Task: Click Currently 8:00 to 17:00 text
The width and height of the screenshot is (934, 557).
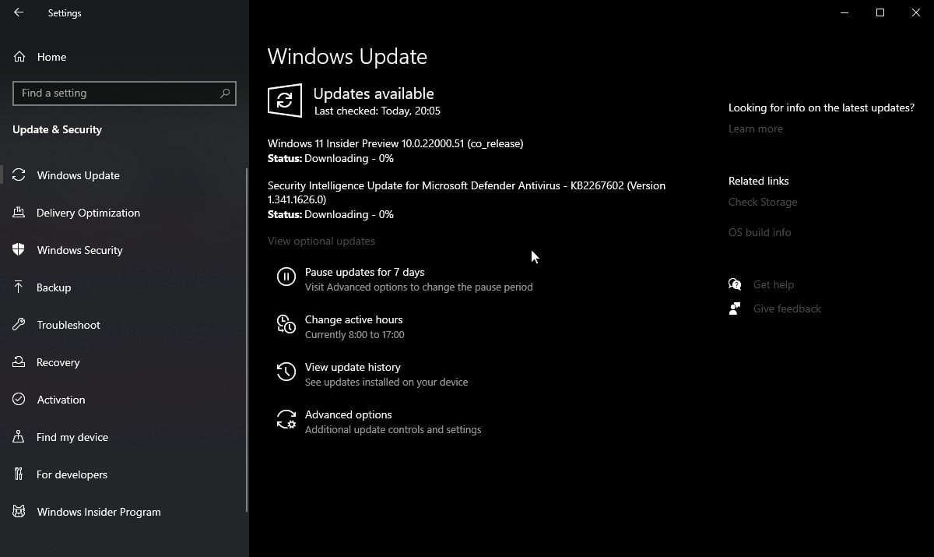Action: (x=354, y=334)
